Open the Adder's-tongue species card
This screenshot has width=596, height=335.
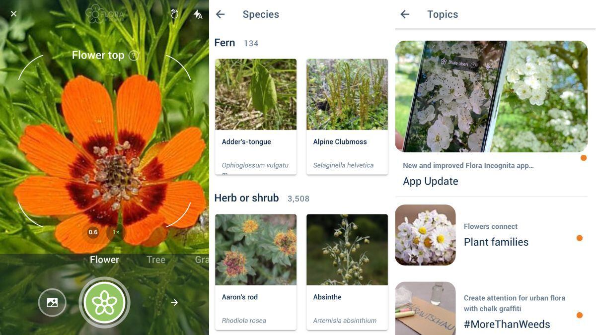(256, 117)
